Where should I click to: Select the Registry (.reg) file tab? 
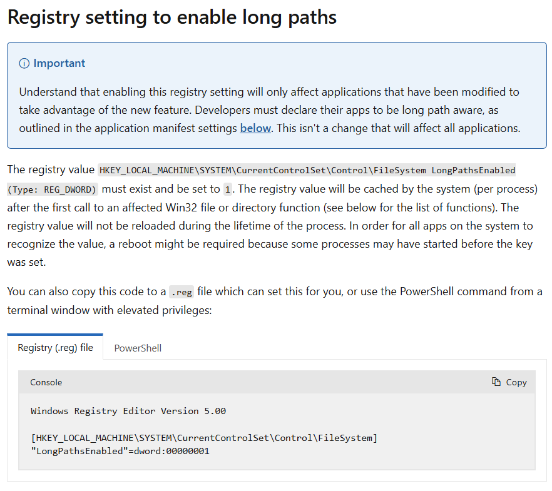pyautogui.click(x=54, y=348)
